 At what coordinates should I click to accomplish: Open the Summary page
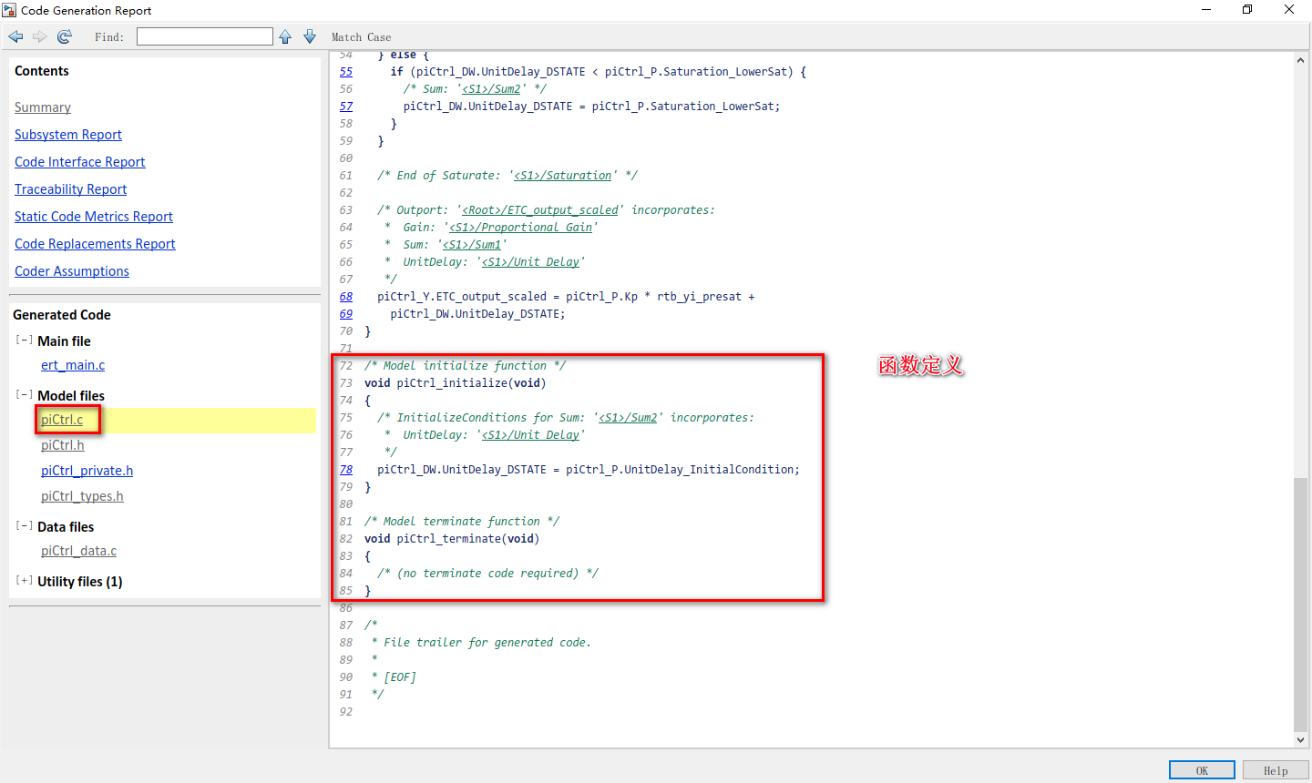coord(42,107)
